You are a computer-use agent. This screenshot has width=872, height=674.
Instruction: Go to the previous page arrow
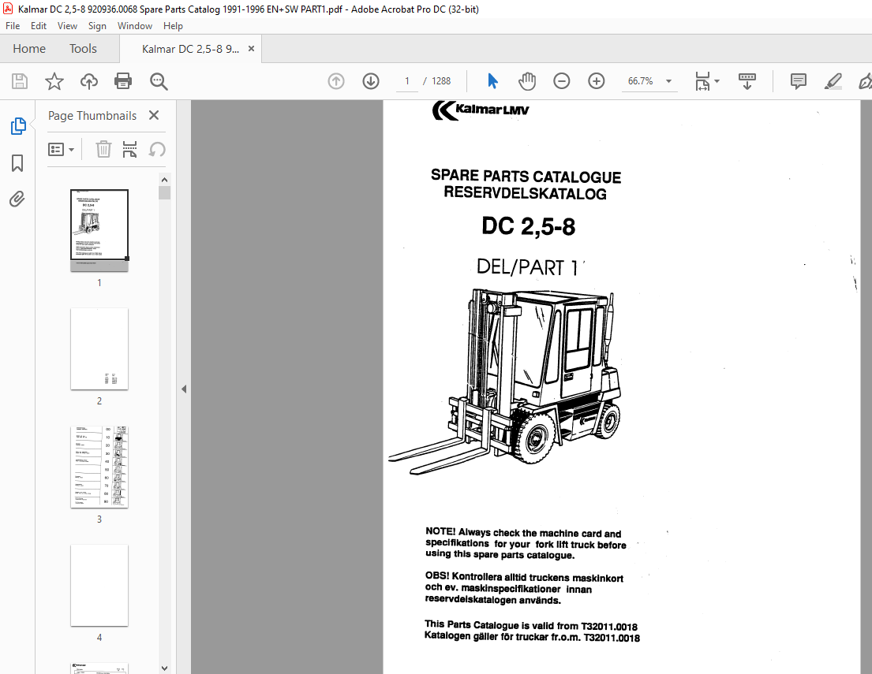coord(336,81)
